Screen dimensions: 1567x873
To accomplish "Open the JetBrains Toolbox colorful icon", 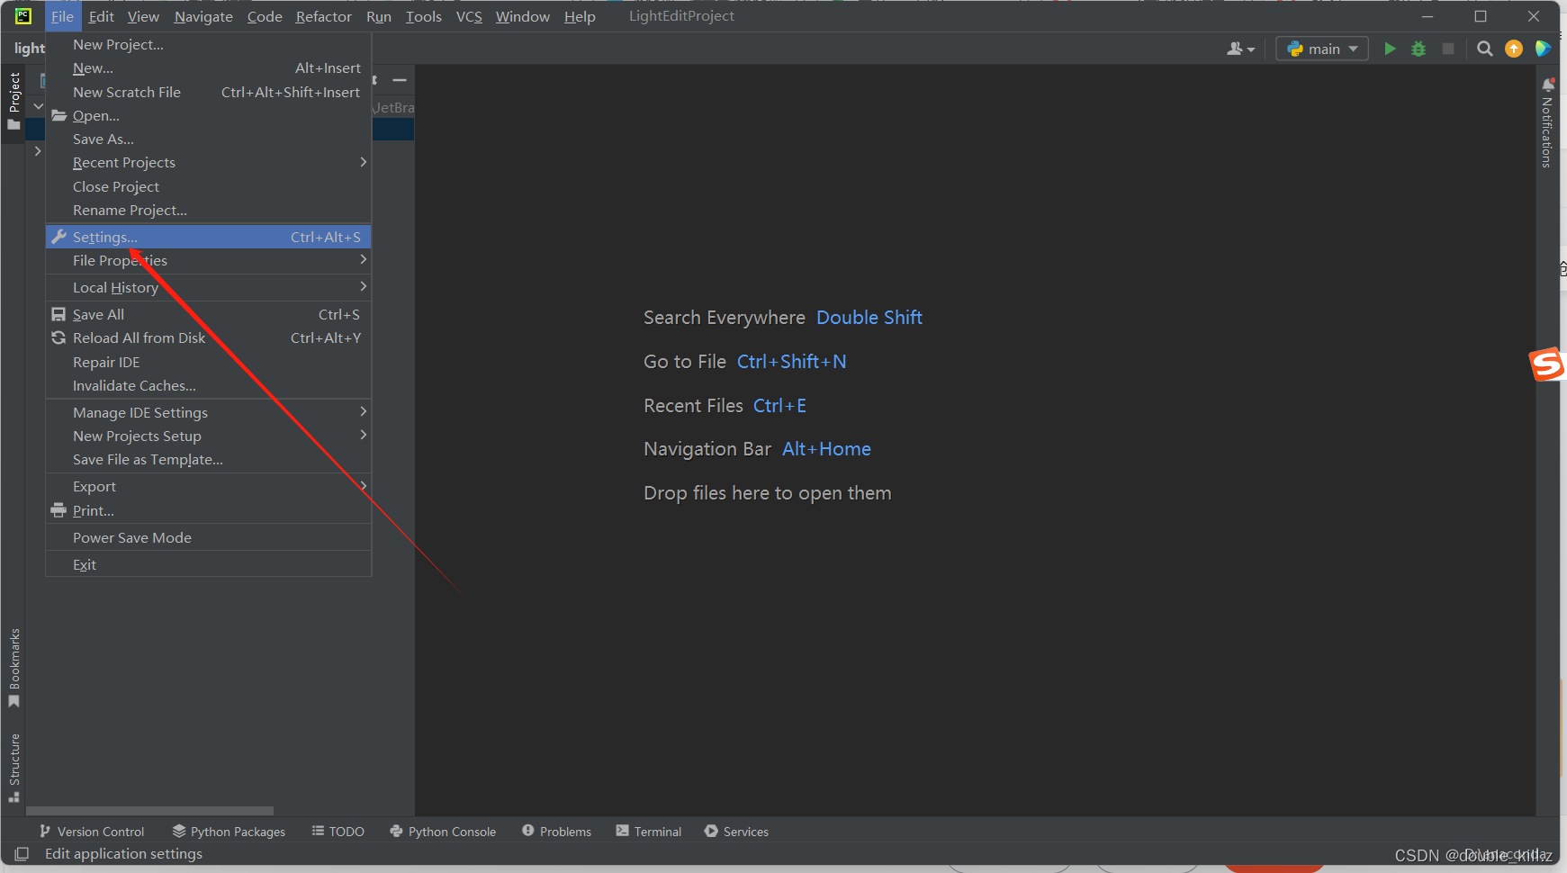I will point(1543,49).
